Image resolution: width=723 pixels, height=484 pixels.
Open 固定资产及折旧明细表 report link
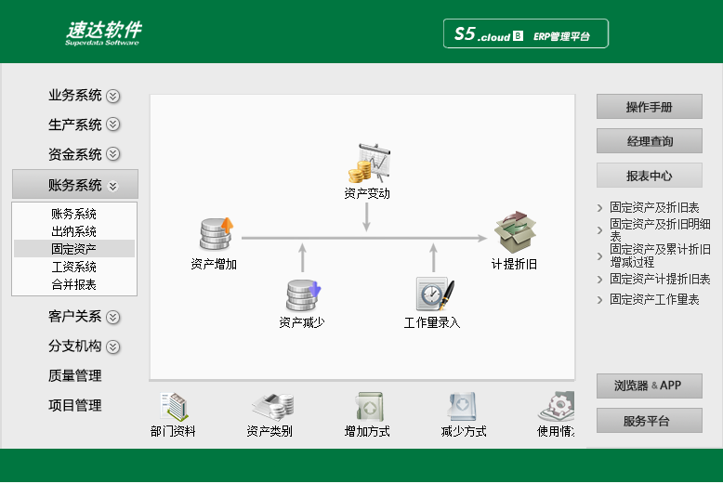pyautogui.click(x=660, y=230)
